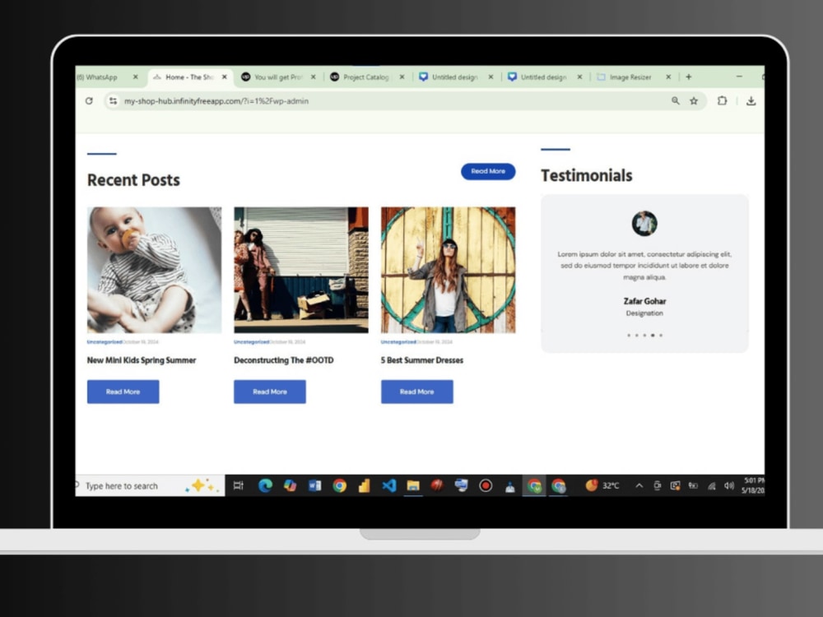View site information icon in address bar
The width and height of the screenshot is (823, 617).
[113, 100]
